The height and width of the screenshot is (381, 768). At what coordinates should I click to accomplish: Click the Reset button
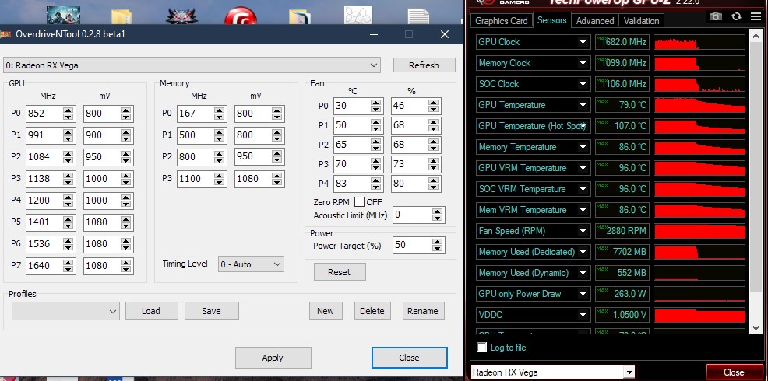[340, 272]
